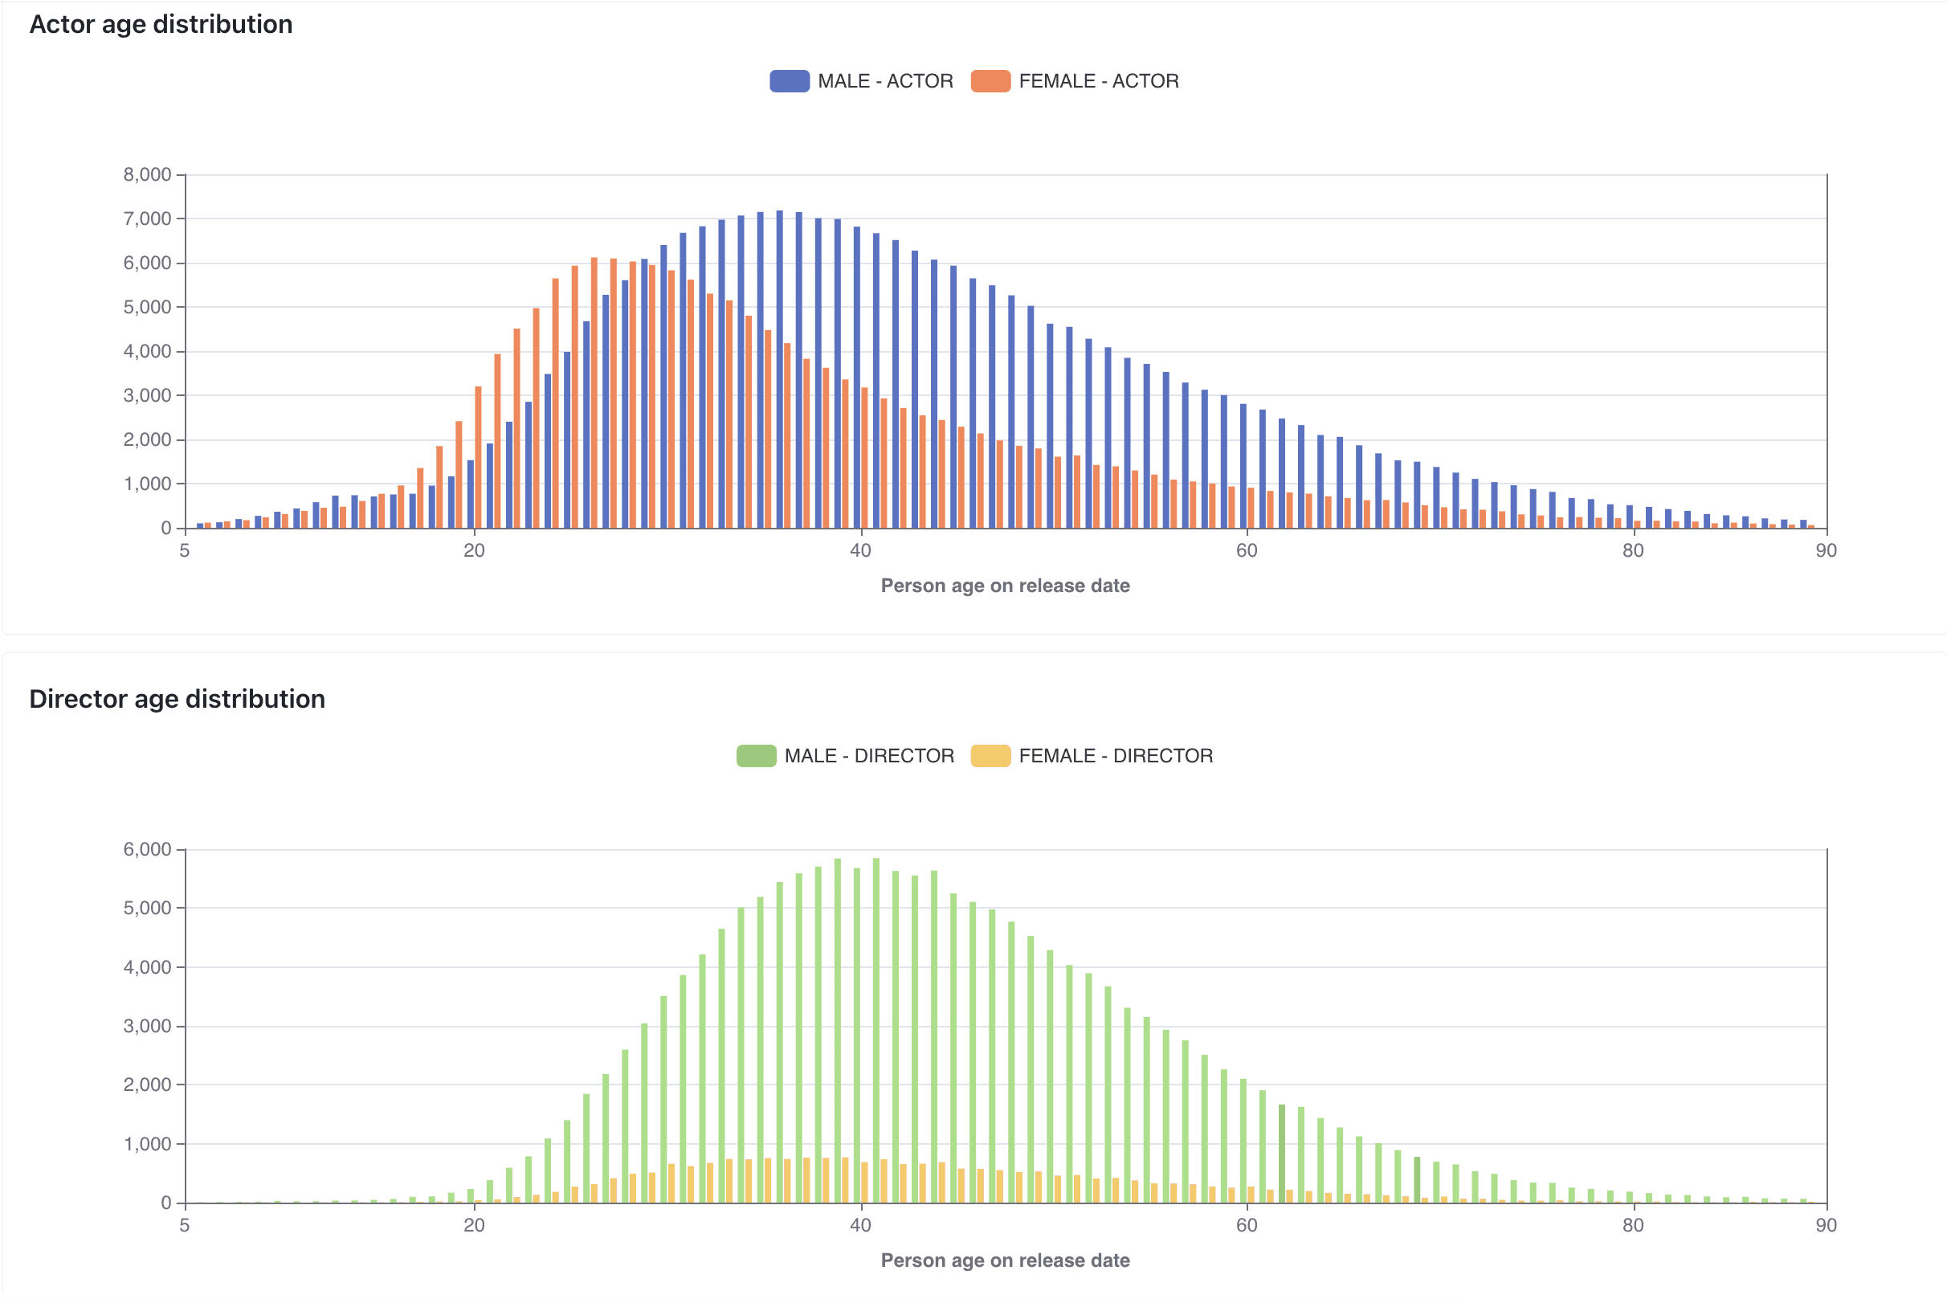The width and height of the screenshot is (1947, 1299).
Task: Click the director chart's x-axis title
Action: (1006, 1260)
